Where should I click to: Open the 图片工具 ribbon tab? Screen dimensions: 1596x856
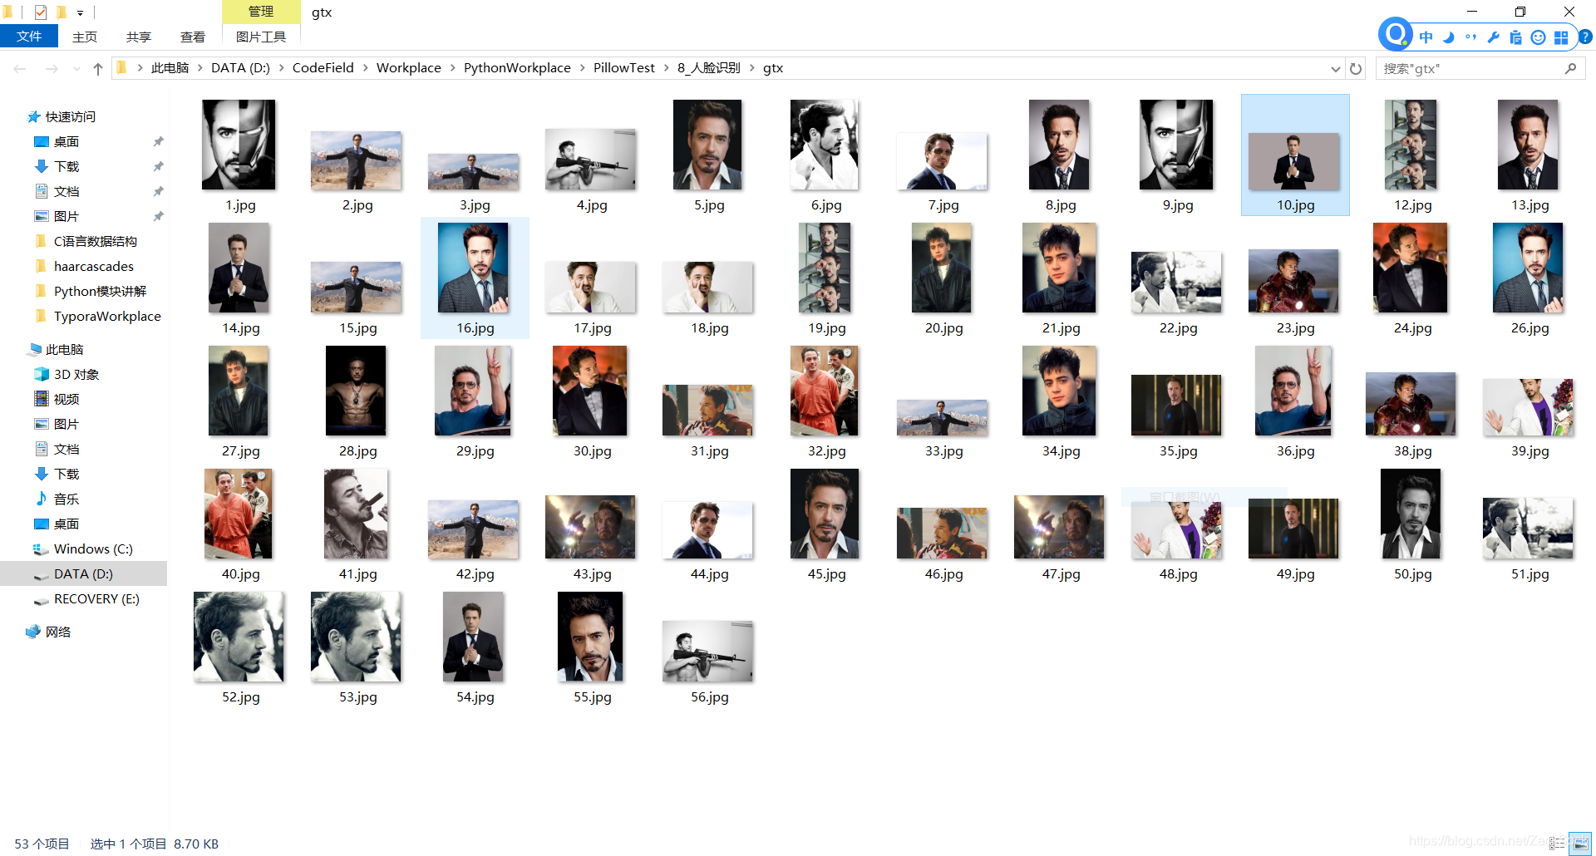[x=261, y=37]
